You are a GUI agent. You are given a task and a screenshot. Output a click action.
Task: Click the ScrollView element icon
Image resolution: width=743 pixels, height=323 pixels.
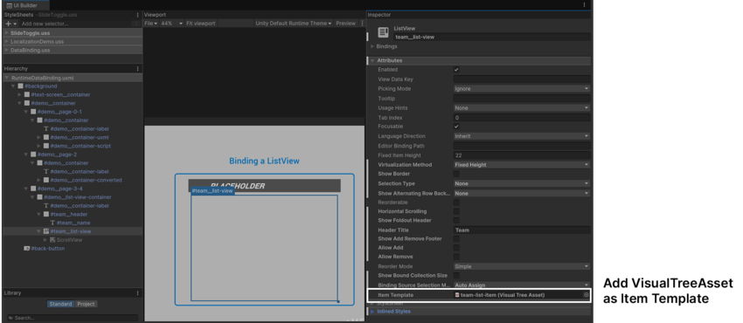click(x=52, y=240)
